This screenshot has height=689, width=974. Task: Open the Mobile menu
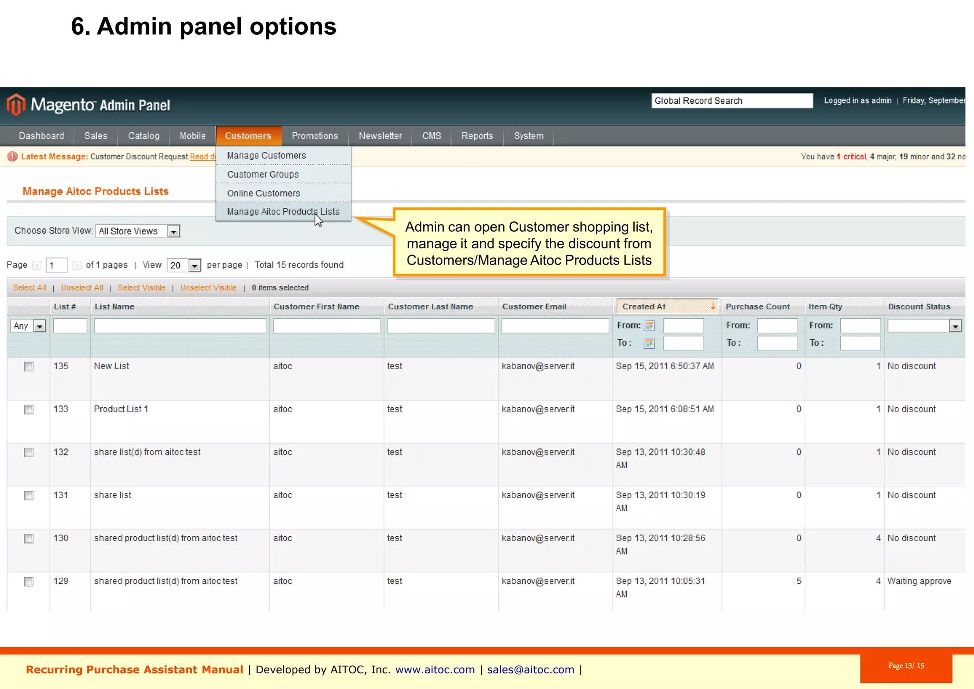click(x=193, y=136)
